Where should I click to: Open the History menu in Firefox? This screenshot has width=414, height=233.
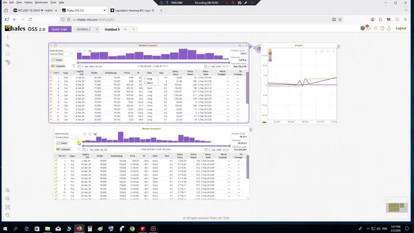coord(28,3)
